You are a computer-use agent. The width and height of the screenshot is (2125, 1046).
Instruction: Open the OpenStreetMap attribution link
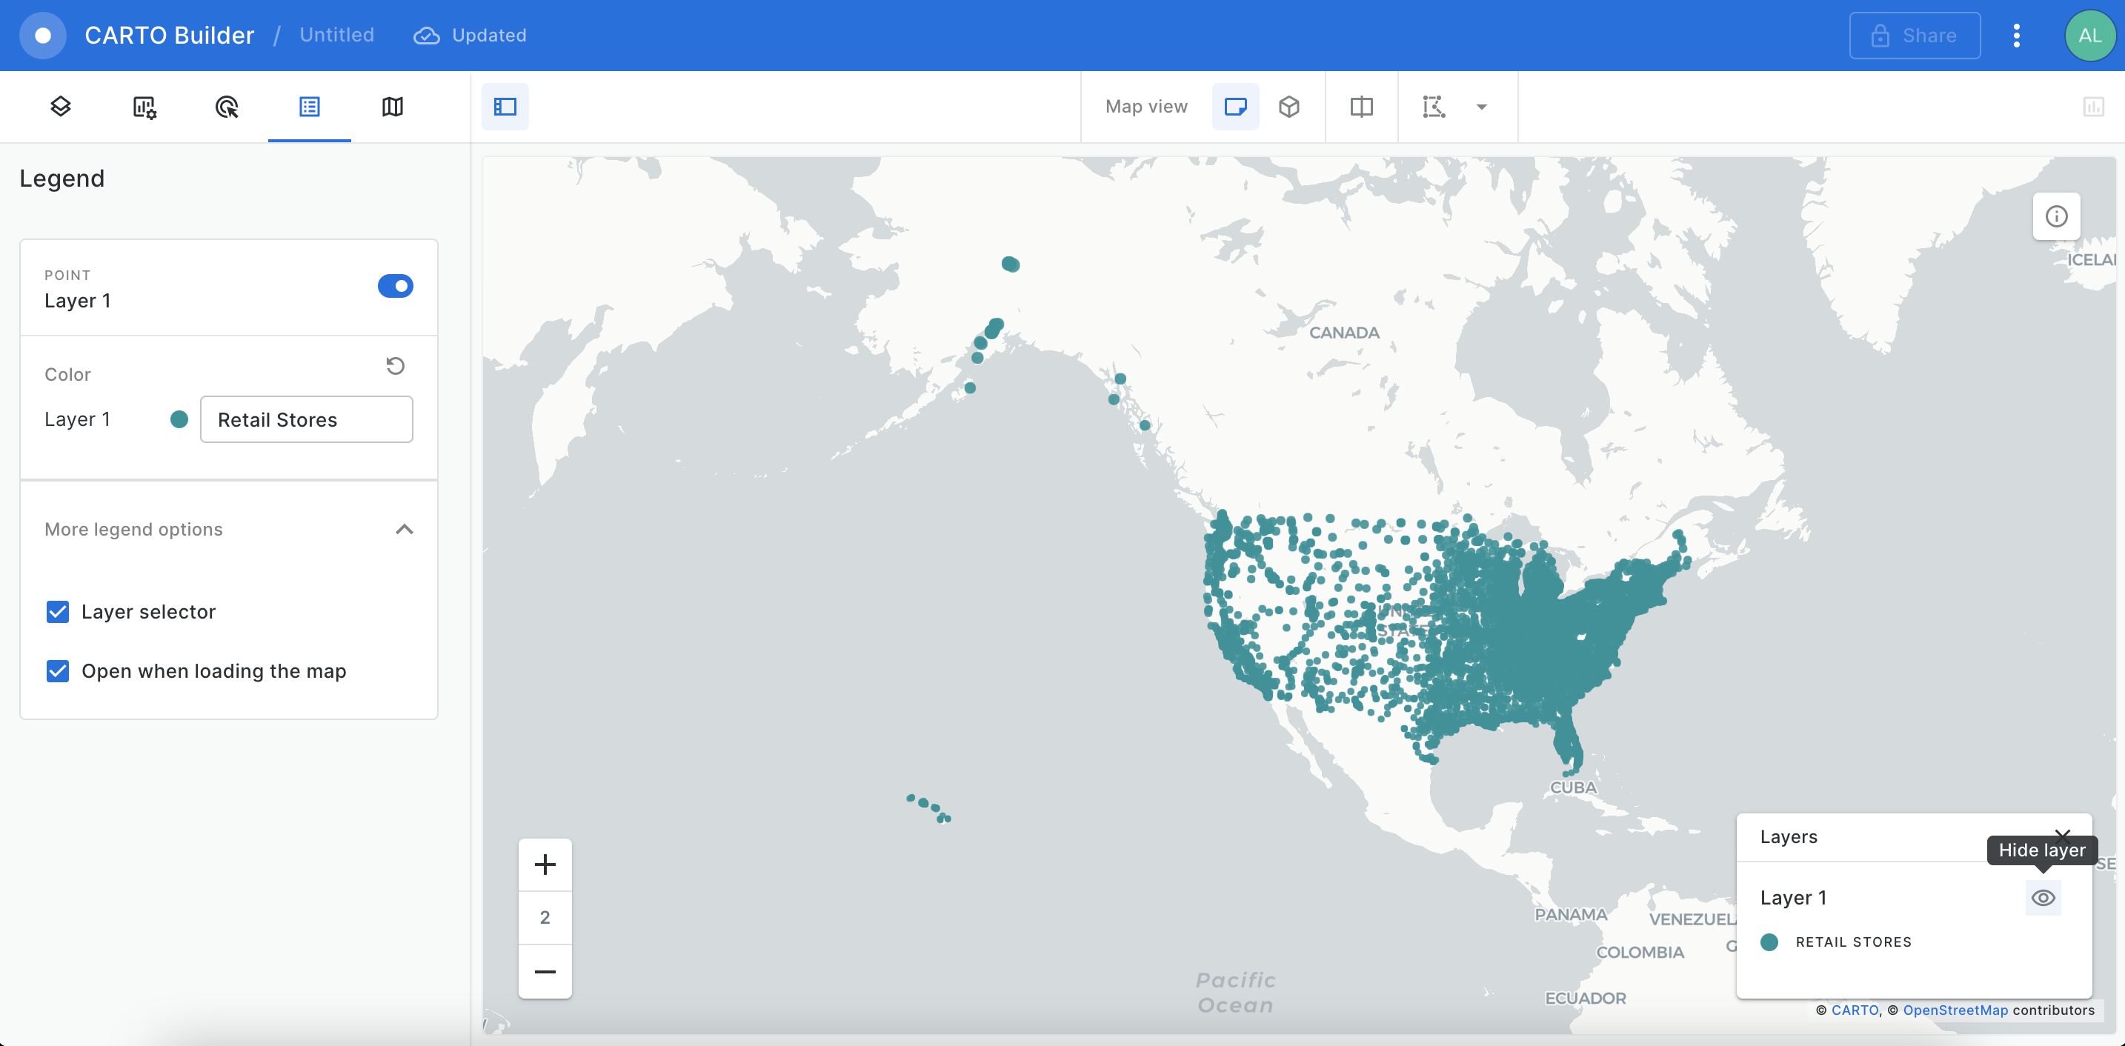1955,1010
